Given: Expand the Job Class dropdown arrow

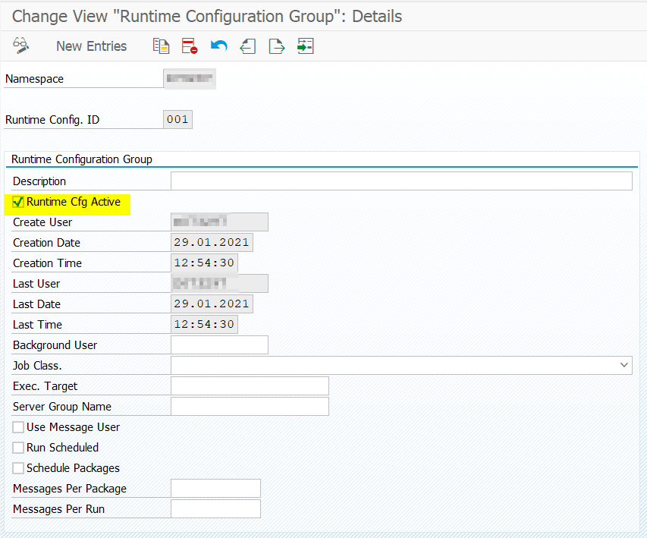Looking at the screenshot, I should coord(624,365).
